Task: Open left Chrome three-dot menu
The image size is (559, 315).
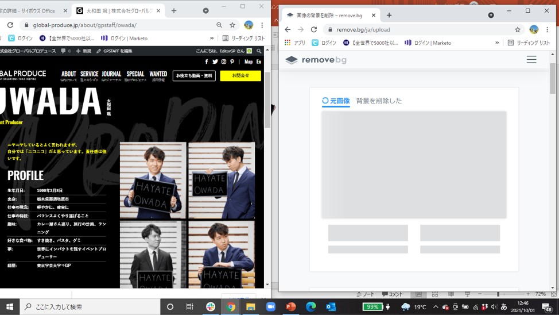Action: click(262, 25)
